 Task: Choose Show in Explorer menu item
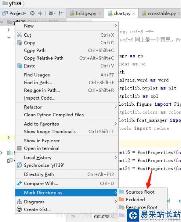click(x=67, y=141)
